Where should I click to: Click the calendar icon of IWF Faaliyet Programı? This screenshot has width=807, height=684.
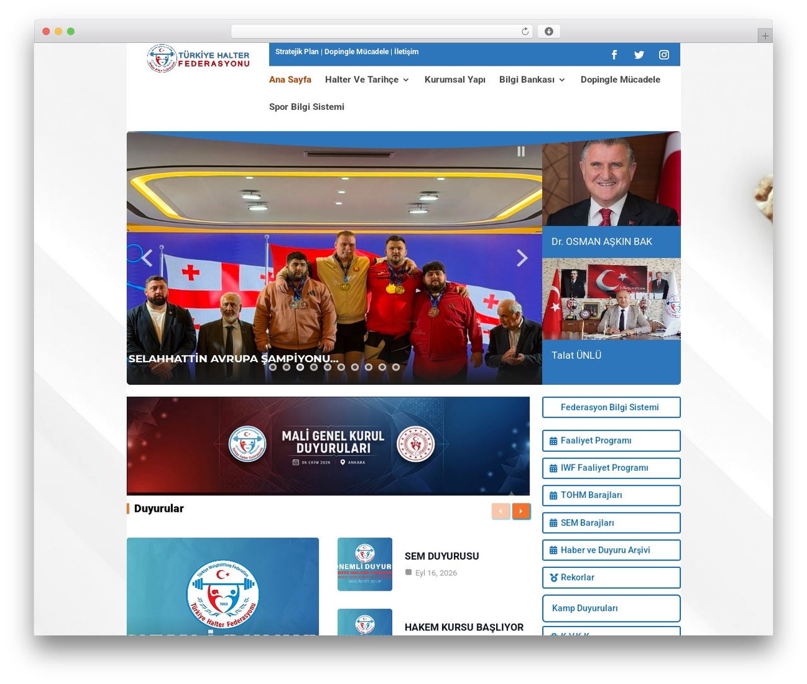pos(553,468)
